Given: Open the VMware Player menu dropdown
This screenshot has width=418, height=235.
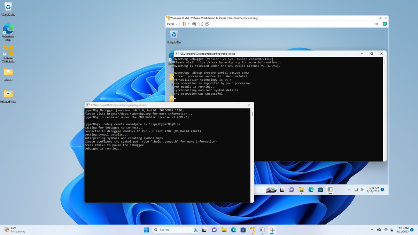Looking at the screenshot, I should click(172, 24).
